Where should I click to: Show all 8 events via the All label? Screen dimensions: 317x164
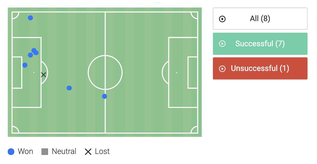tap(260, 19)
